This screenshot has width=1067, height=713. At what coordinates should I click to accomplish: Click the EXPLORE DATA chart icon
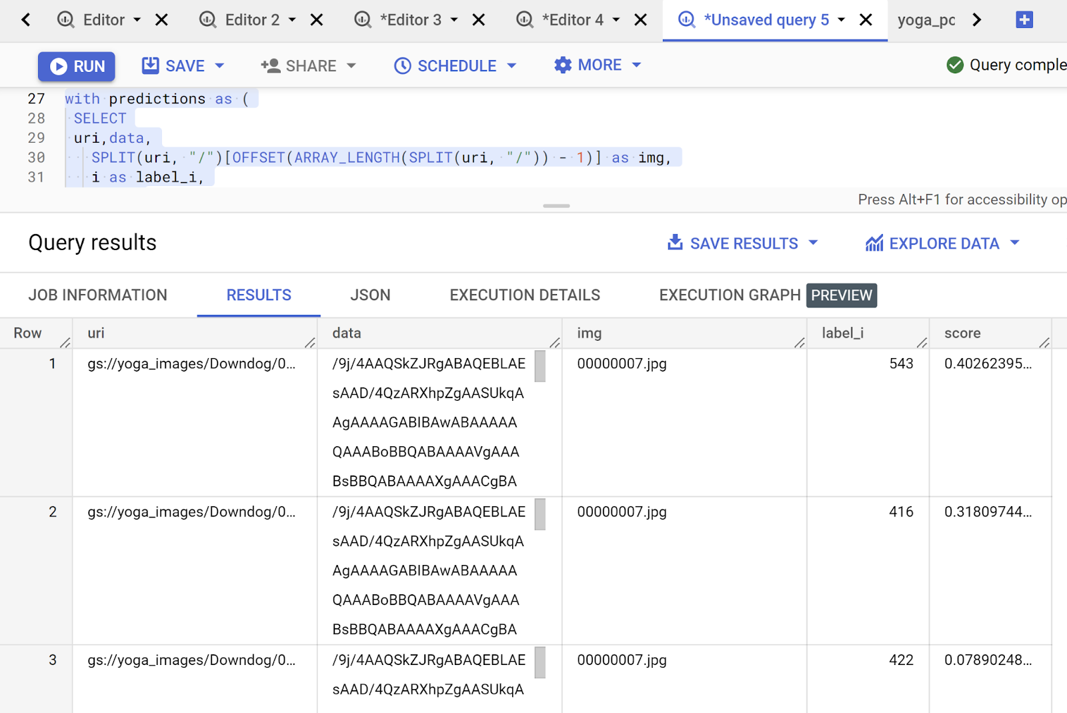(x=874, y=243)
